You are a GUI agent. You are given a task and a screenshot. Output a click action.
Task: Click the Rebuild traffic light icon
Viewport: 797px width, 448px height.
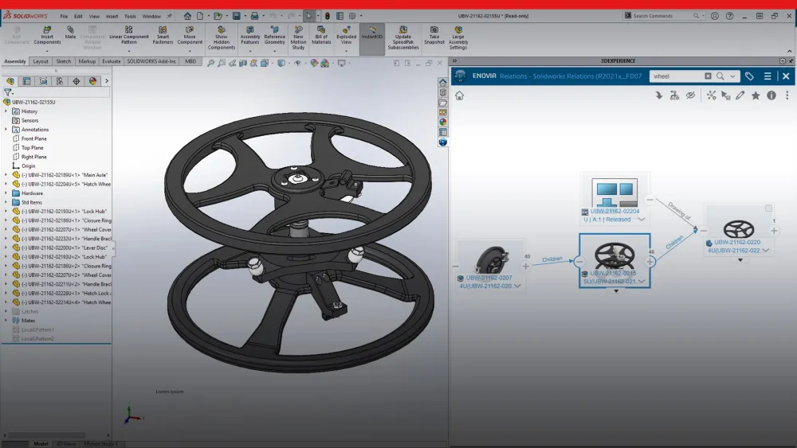tap(328, 16)
